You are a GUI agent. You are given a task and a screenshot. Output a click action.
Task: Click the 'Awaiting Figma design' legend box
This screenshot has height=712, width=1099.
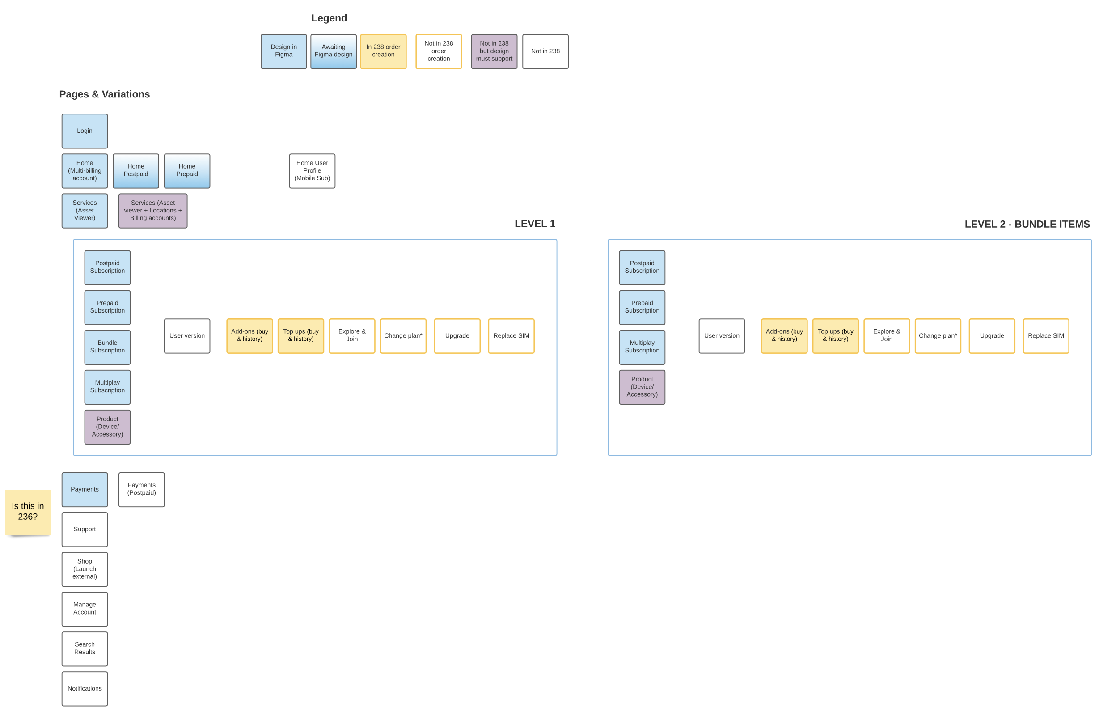point(334,51)
